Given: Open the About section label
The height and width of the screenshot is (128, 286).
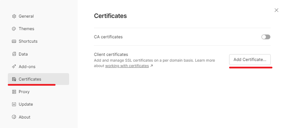Looking at the screenshot, I should pos(24,117).
